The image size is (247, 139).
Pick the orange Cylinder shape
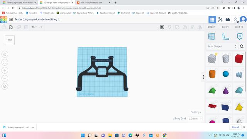tap(212, 74)
